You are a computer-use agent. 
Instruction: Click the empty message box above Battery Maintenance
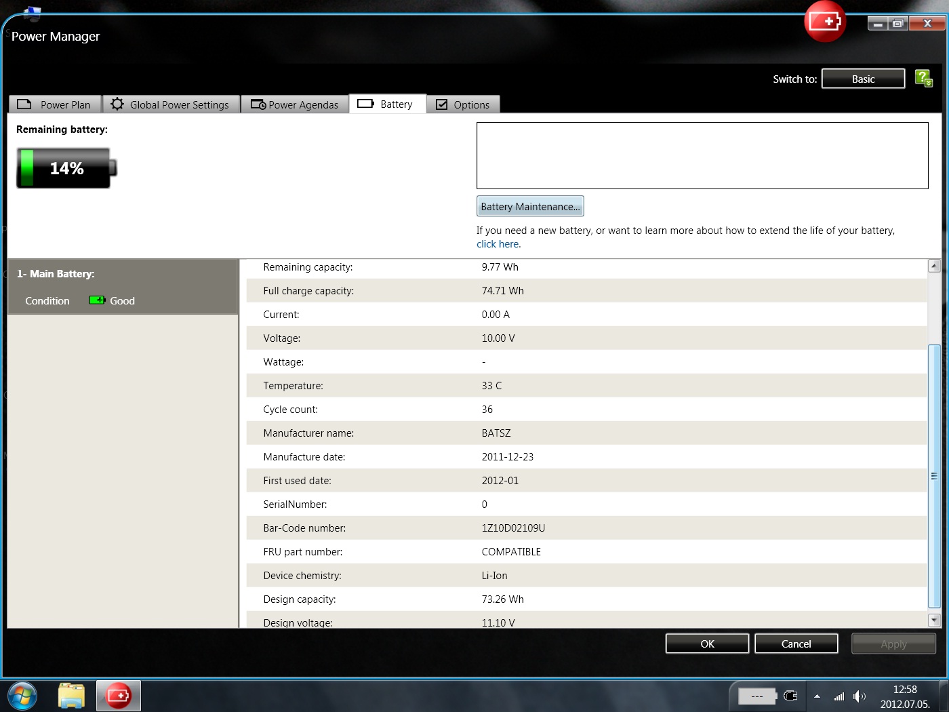tap(702, 155)
